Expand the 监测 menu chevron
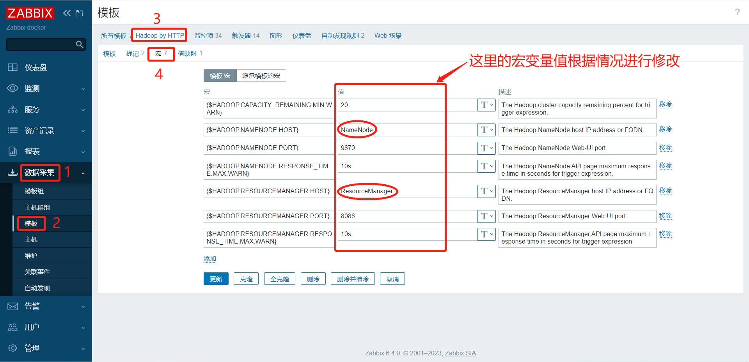Screen dimensions: 749x362 click(x=83, y=89)
